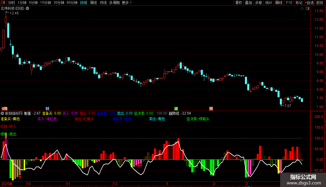The image size is (326, 187).
Task: Click the 买入: 0.00 readout
Action: click(x=70, y=113)
